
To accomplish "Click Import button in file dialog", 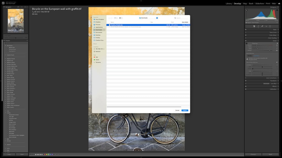I will (x=185, y=110).
